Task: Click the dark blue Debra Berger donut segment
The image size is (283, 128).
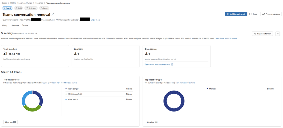Action: [41, 97]
